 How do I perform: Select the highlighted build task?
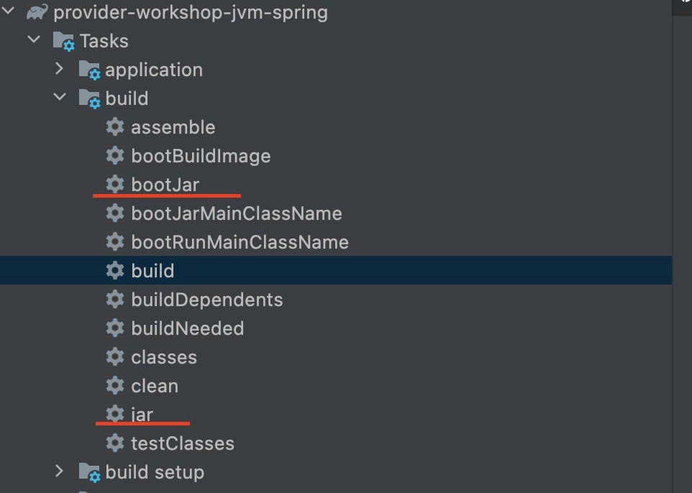(153, 271)
